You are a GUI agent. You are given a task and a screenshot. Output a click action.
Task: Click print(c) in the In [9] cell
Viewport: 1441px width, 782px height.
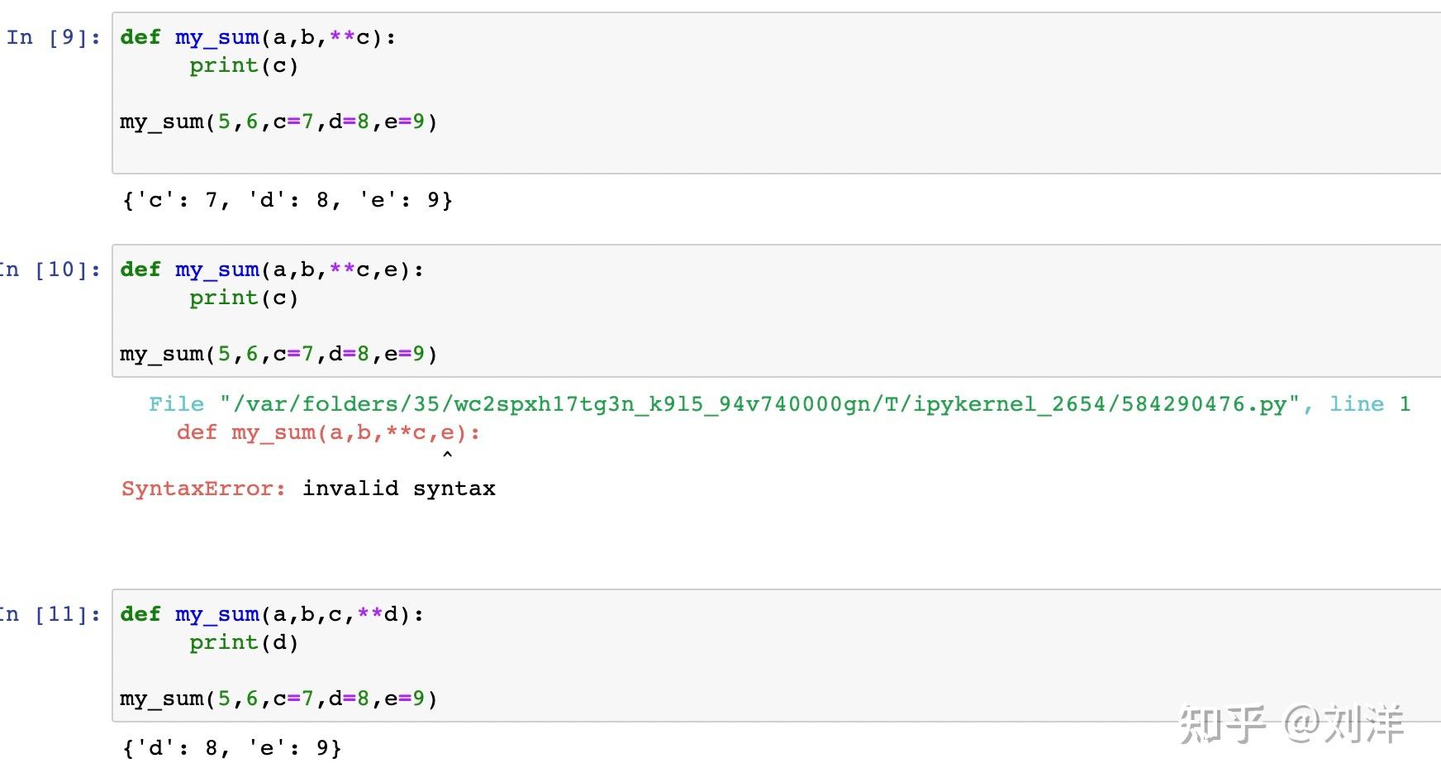244,65
